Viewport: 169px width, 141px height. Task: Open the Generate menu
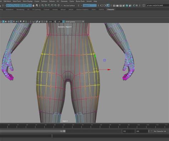click(x=64, y=1)
